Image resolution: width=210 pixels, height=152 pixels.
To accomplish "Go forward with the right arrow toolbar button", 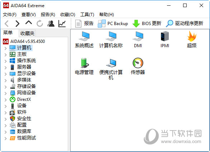I will pyautogui.click(x=17, y=24).
